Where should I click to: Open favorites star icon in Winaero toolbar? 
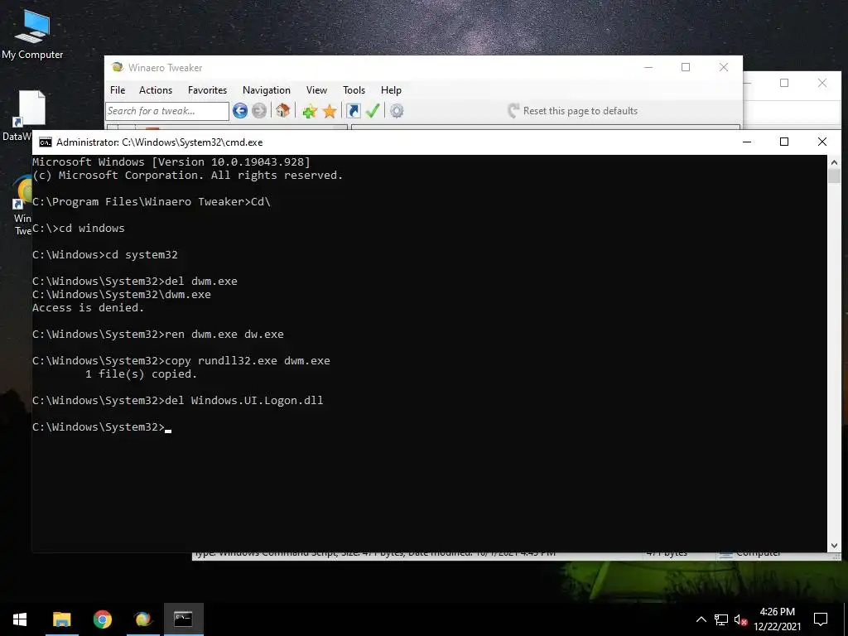(330, 112)
